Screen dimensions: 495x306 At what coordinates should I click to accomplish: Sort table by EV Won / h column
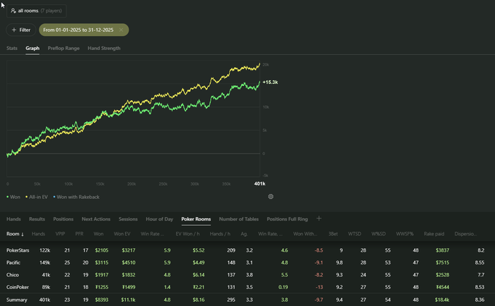(x=187, y=233)
